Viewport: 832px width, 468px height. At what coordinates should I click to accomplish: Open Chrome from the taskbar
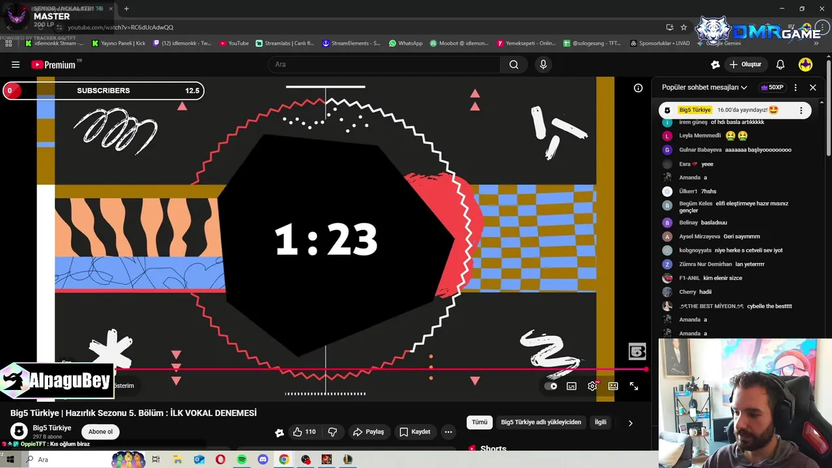point(284,460)
